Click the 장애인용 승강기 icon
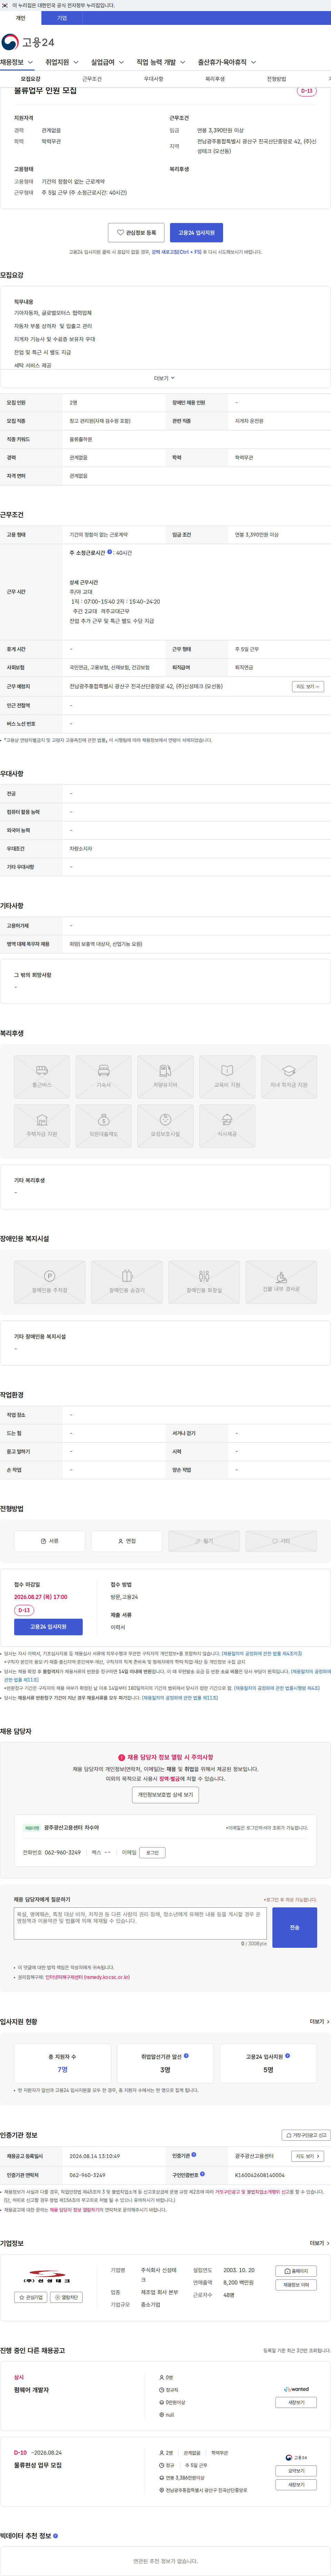Image resolution: width=331 pixels, height=2576 pixels. [127, 1282]
